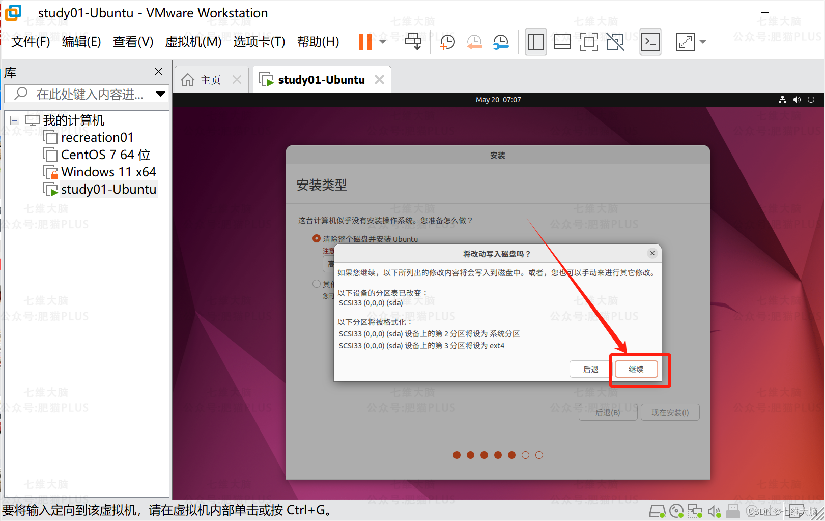This screenshot has height=521, width=825.
Task: Click the Ubuntu clock May 20 07:07
Action: (x=498, y=100)
